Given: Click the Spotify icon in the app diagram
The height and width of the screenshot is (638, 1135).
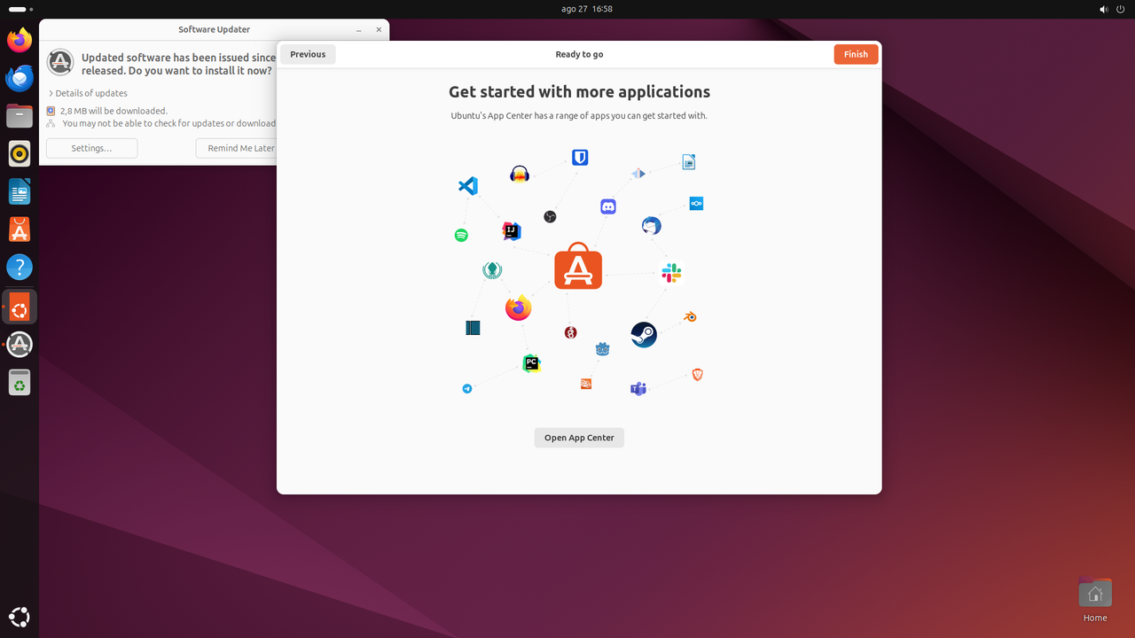Looking at the screenshot, I should pyautogui.click(x=461, y=235).
